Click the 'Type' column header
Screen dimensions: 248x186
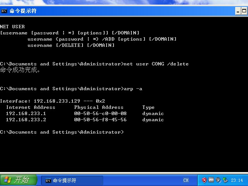(148, 107)
